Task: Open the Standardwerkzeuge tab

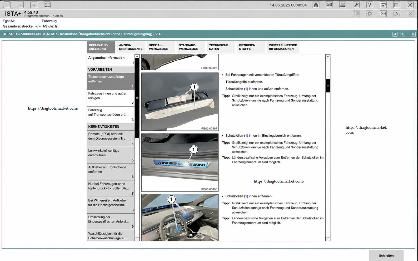Action: [191, 47]
